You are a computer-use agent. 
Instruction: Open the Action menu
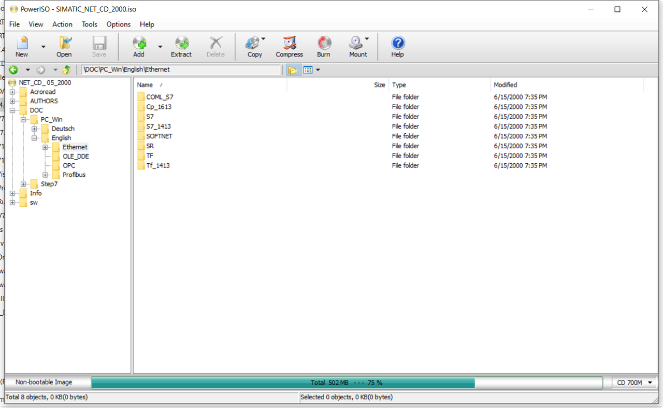[x=62, y=24]
